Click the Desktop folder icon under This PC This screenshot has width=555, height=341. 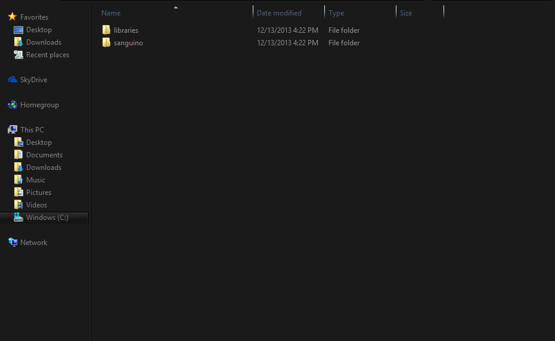(18, 142)
